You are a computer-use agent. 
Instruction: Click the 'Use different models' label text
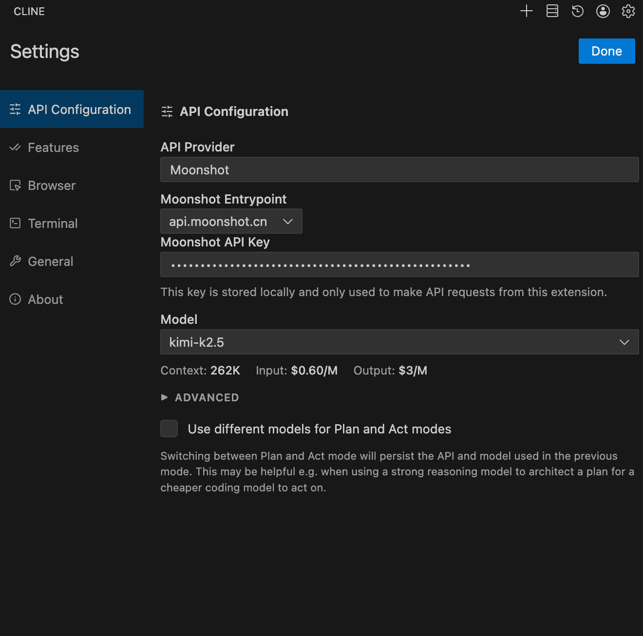pos(320,429)
